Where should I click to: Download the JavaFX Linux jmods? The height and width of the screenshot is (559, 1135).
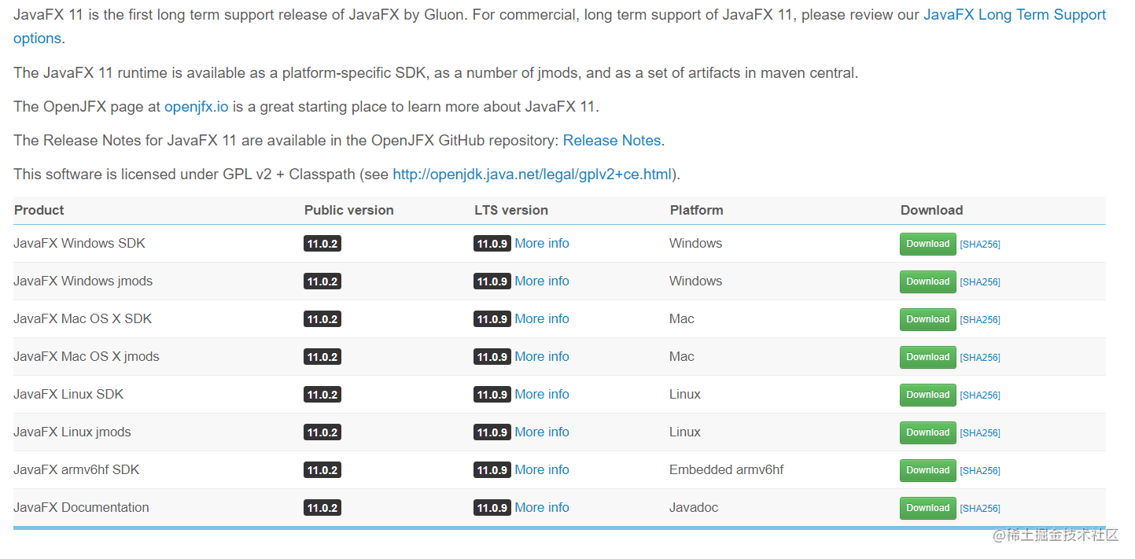click(927, 432)
